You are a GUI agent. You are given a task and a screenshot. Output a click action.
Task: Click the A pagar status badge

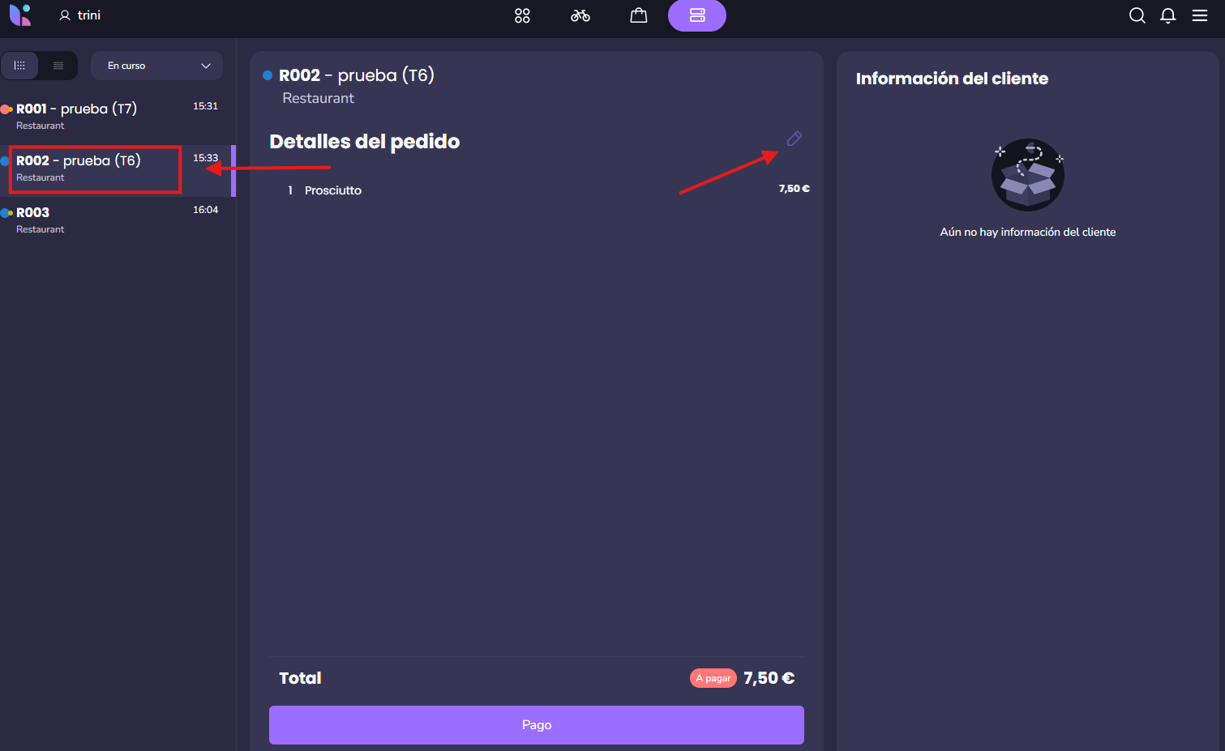[713, 678]
